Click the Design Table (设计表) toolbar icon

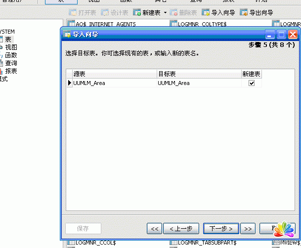click(105, 12)
